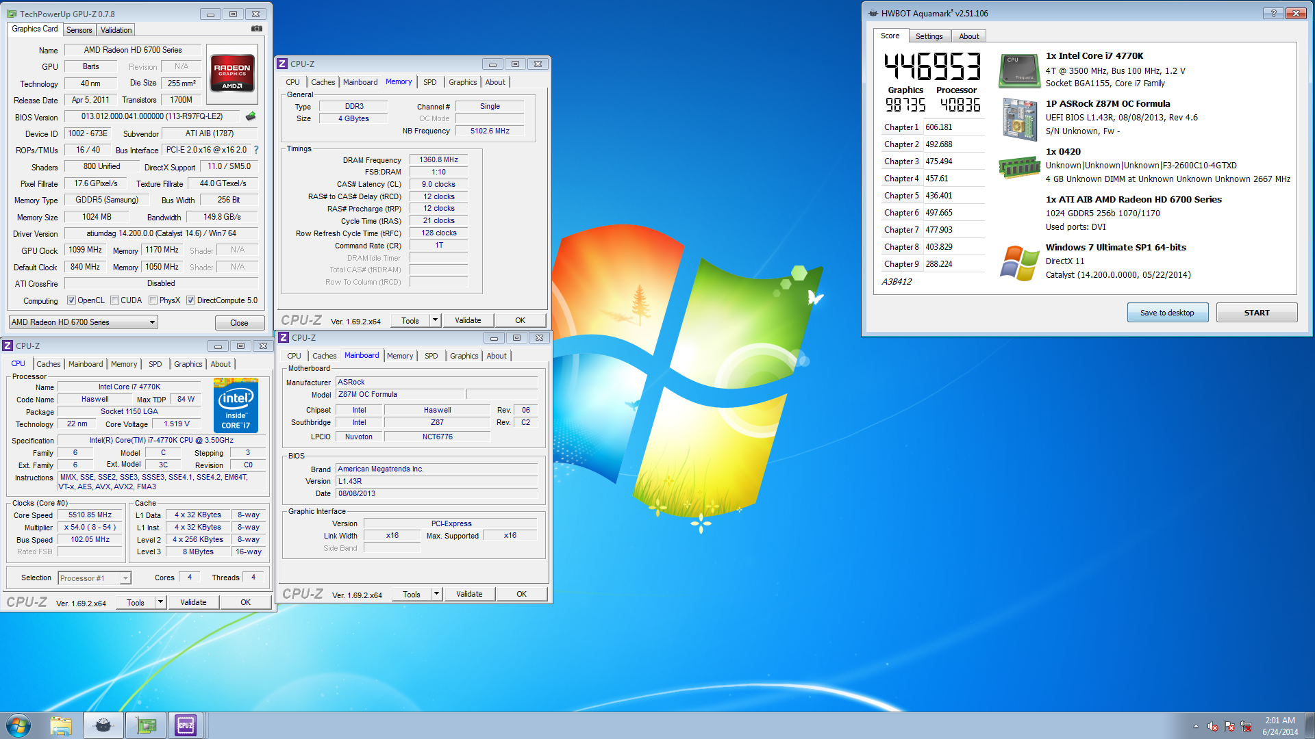Toggle the DirectCompute 5.0 checkbox

pos(190,300)
